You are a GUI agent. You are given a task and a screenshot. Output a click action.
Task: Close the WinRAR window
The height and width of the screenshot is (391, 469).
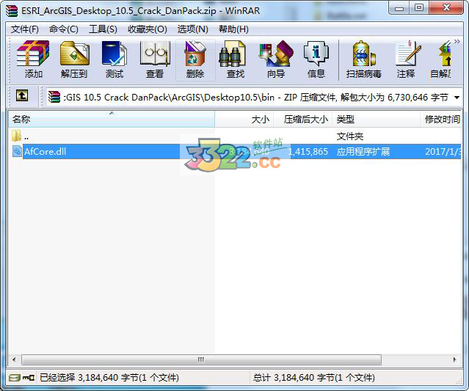tap(446, 8)
